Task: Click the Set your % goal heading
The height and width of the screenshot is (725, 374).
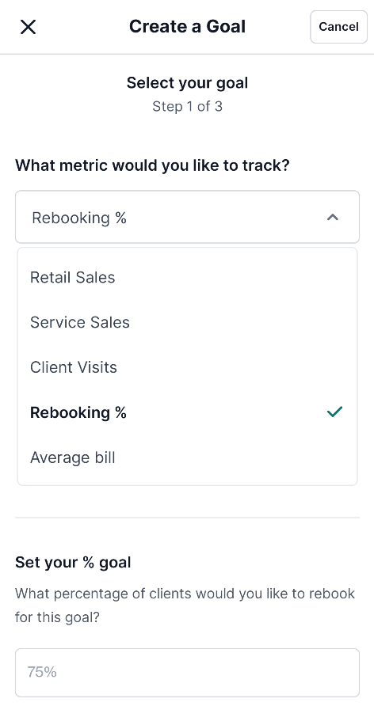Action: (x=73, y=562)
